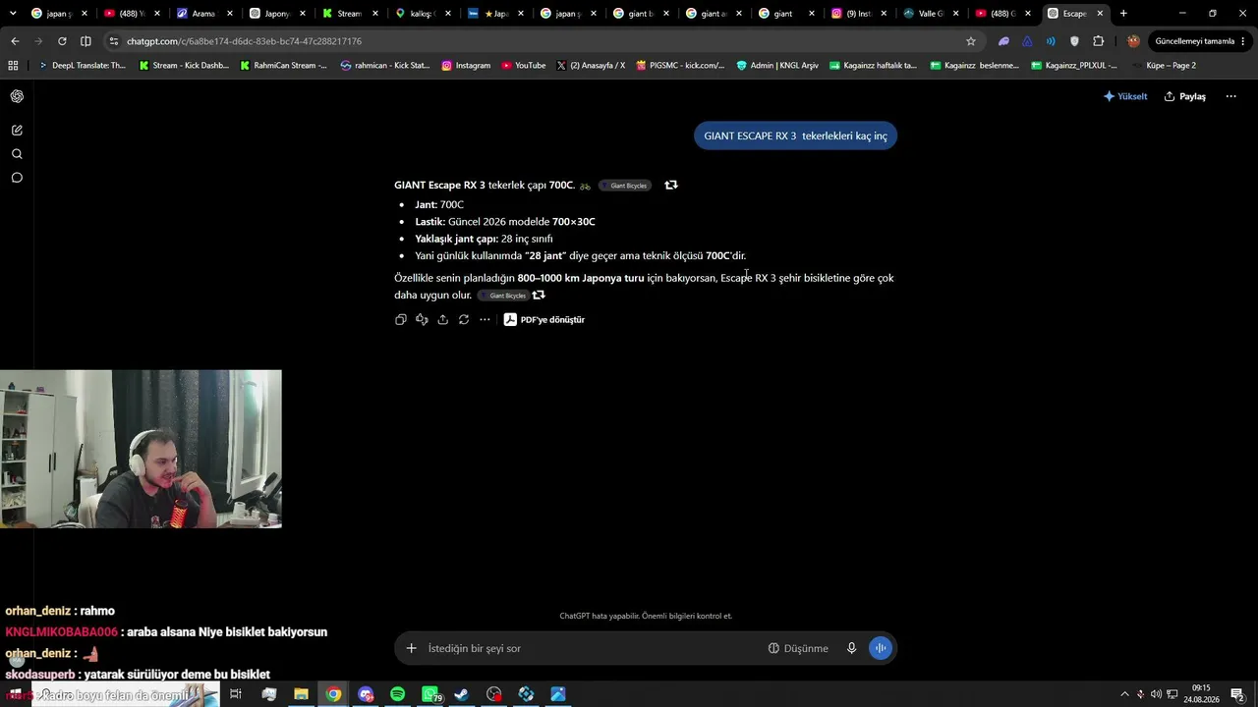Open conversation options three-dot menu
Screen dimensions: 1258x707
[x=1230, y=96]
